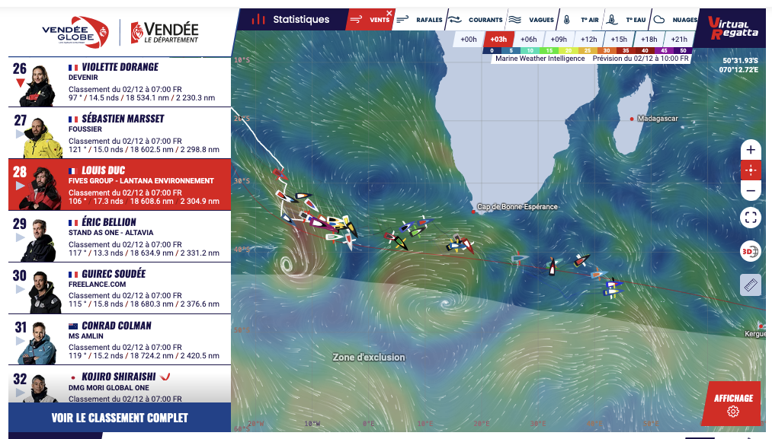Close the Vents wind layer
The height and width of the screenshot is (439, 772).
coord(389,13)
